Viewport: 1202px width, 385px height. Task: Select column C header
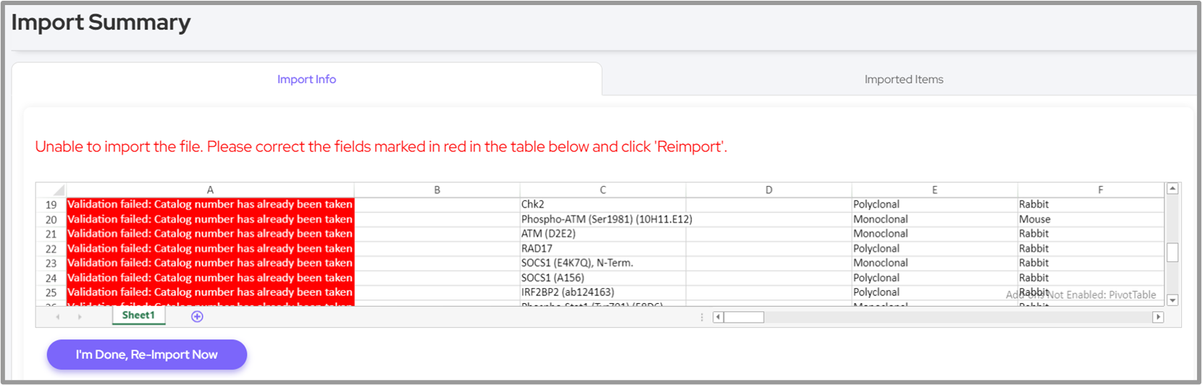coord(602,190)
